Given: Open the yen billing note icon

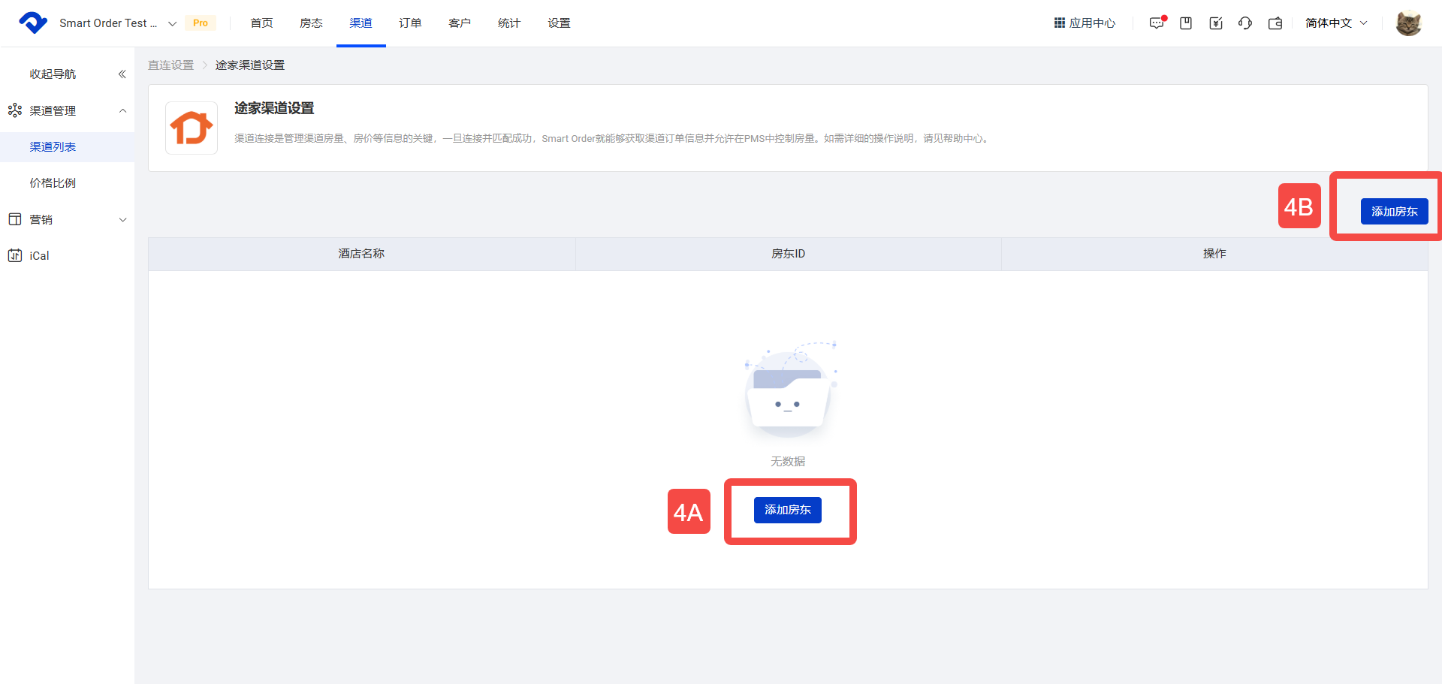Looking at the screenshot, I should [1216, 23].
